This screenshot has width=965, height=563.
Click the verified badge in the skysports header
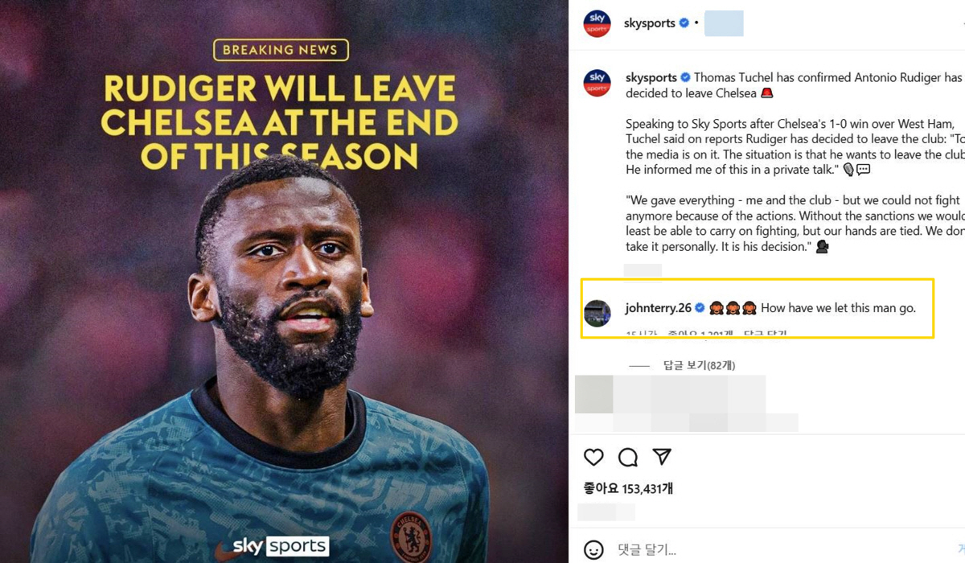[x=684, y=23]
